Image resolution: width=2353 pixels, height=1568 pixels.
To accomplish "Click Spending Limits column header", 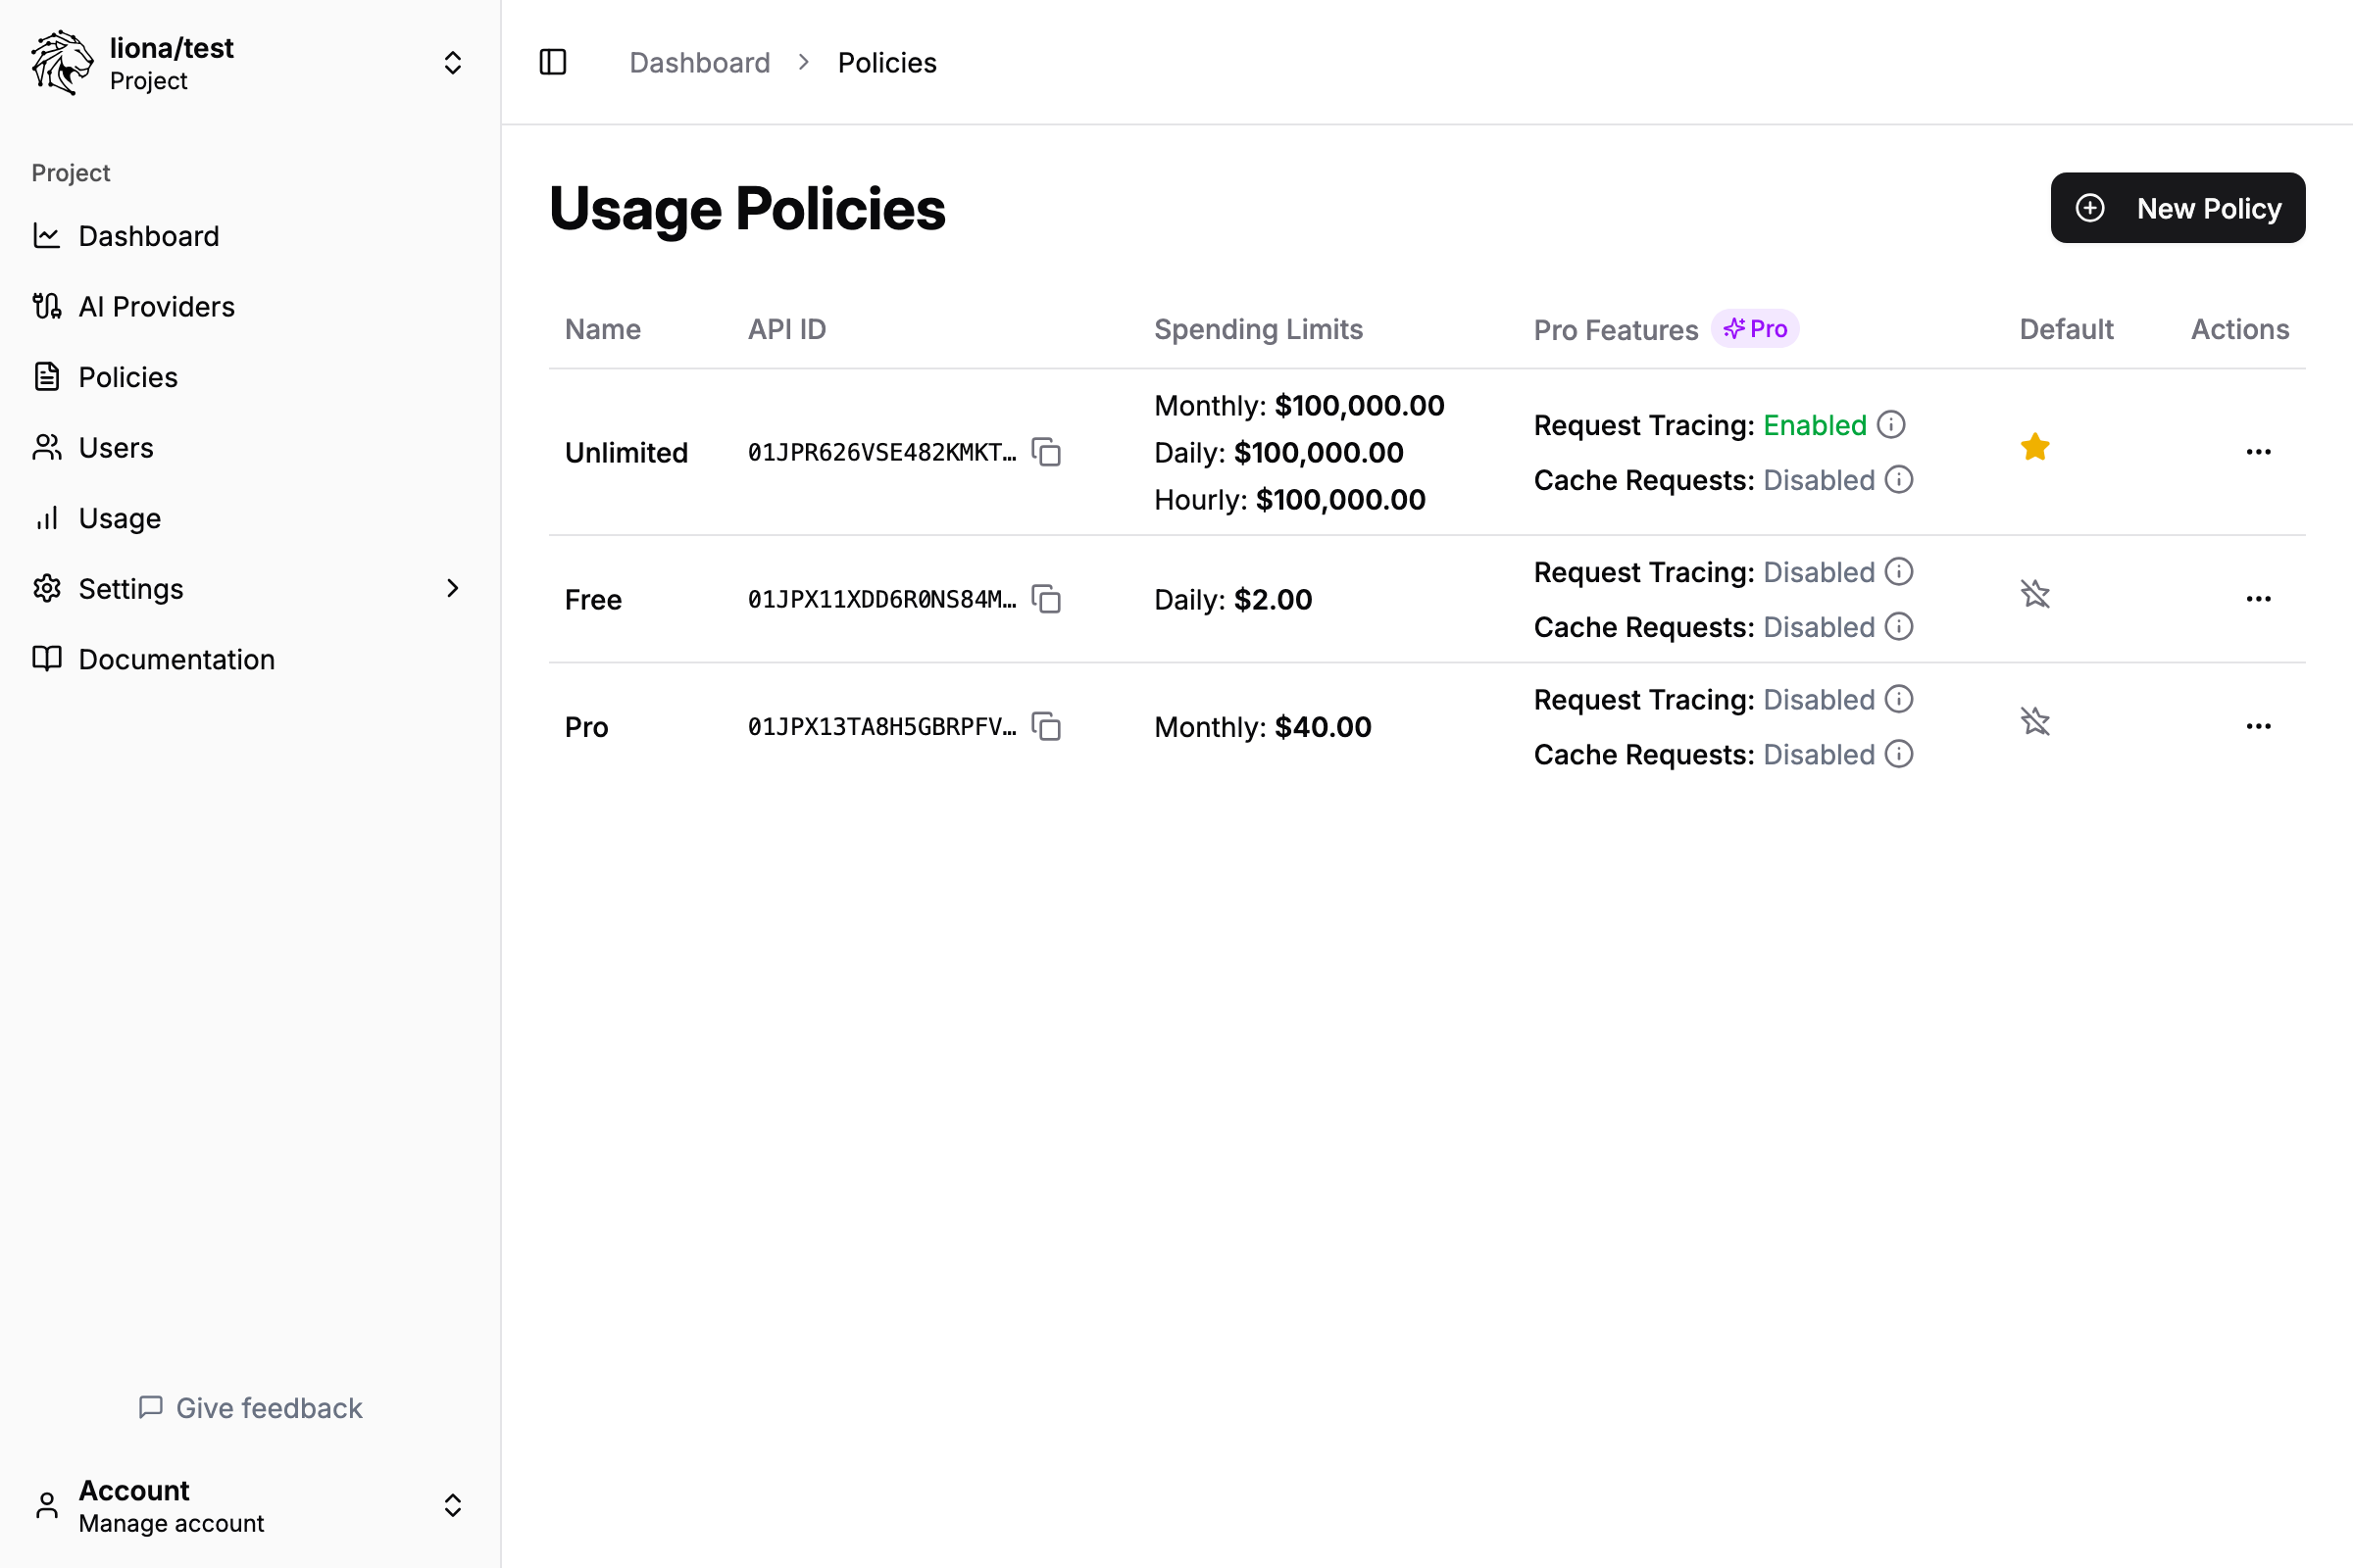I will (1259, 329).
